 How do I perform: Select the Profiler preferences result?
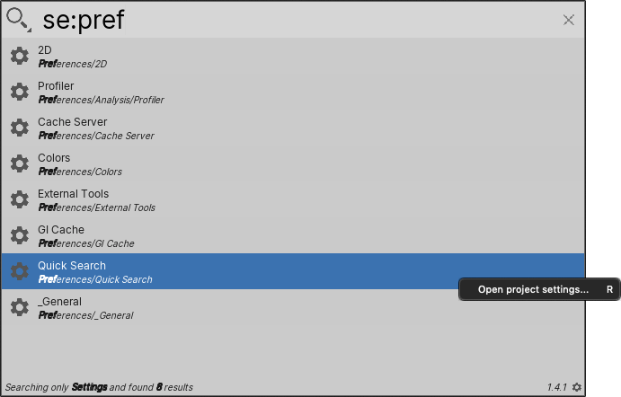[293, 92]
